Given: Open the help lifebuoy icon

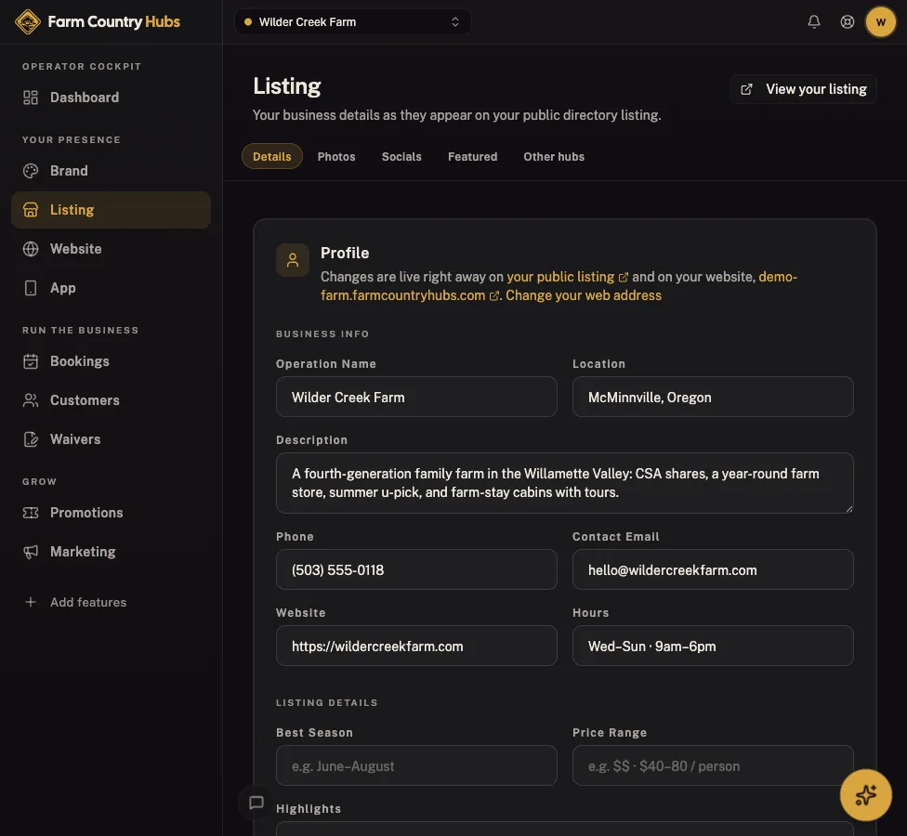Looking at the screenshot, I should click(x=847, y=22).
